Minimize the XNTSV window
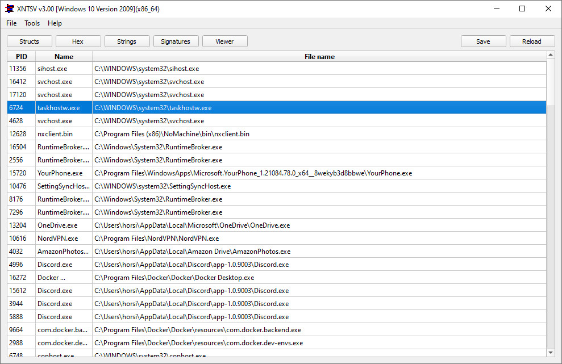 [x=497, y=9]
